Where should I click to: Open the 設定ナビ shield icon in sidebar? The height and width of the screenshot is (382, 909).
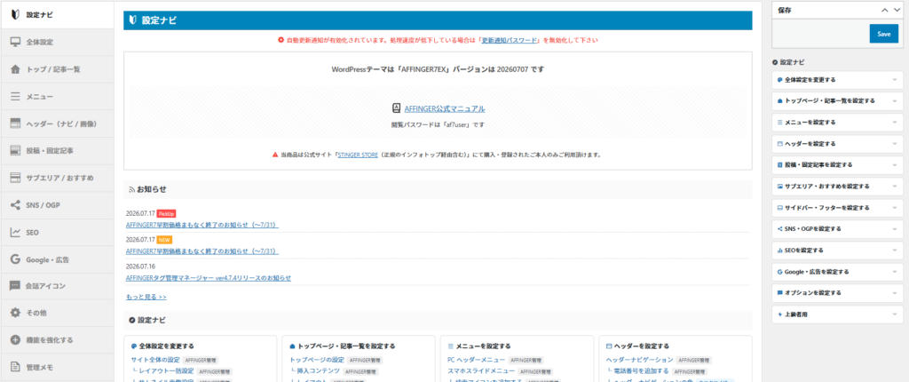pyautogui.click(x=16, y=15)
